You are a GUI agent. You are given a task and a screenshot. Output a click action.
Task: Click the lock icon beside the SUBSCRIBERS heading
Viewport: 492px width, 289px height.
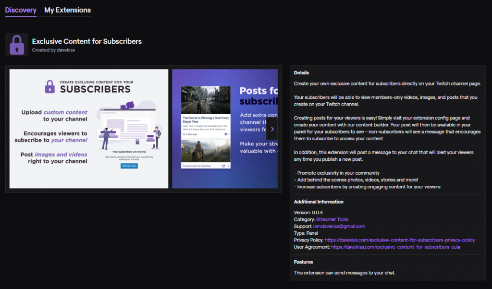tap(49, 86)
